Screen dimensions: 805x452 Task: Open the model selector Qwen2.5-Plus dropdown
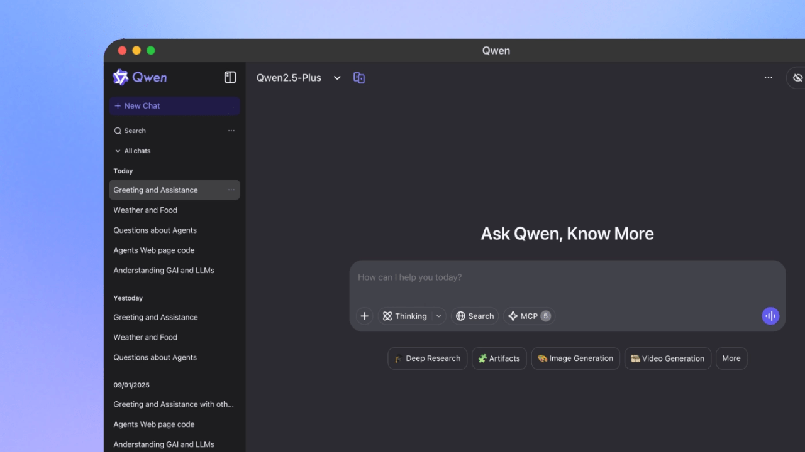point(298,78)
